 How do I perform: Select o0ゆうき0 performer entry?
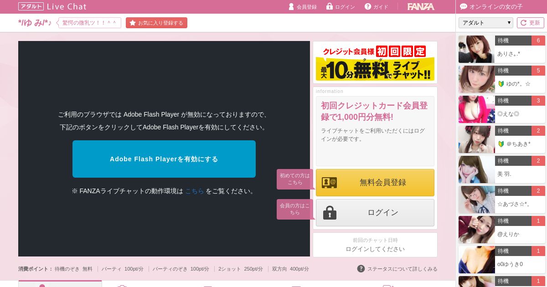click(502, 260)
